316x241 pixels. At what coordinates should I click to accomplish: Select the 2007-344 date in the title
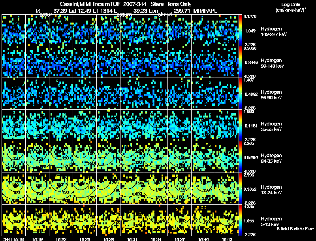point(135,4)
